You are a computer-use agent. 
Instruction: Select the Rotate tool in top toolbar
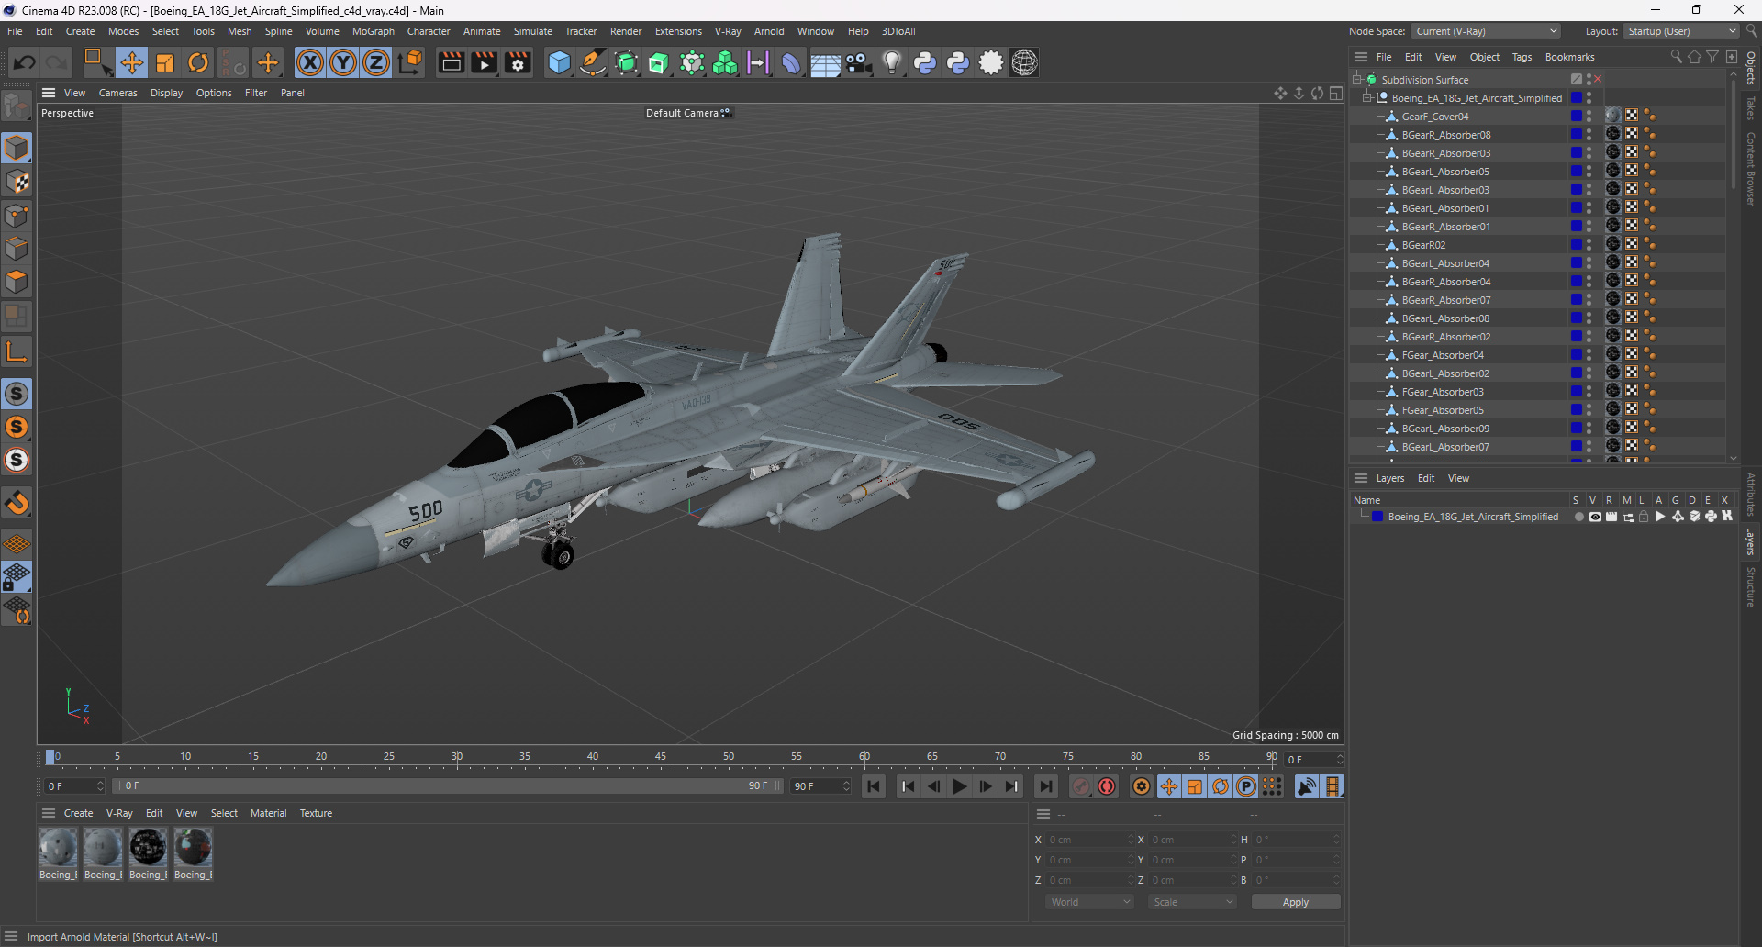198,62
